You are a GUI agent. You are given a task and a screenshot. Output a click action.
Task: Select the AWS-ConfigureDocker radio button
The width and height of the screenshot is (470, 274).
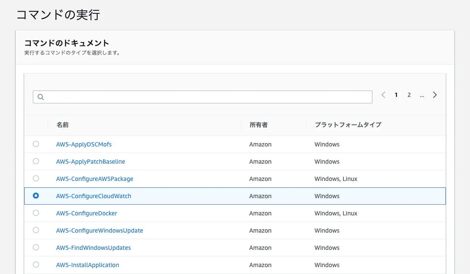click(x=36, y=213)
